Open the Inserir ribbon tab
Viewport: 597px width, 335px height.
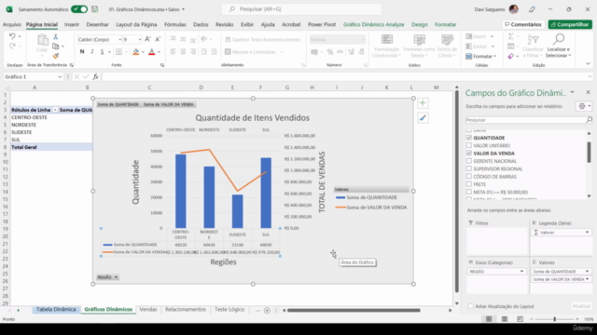pos(72,24)
